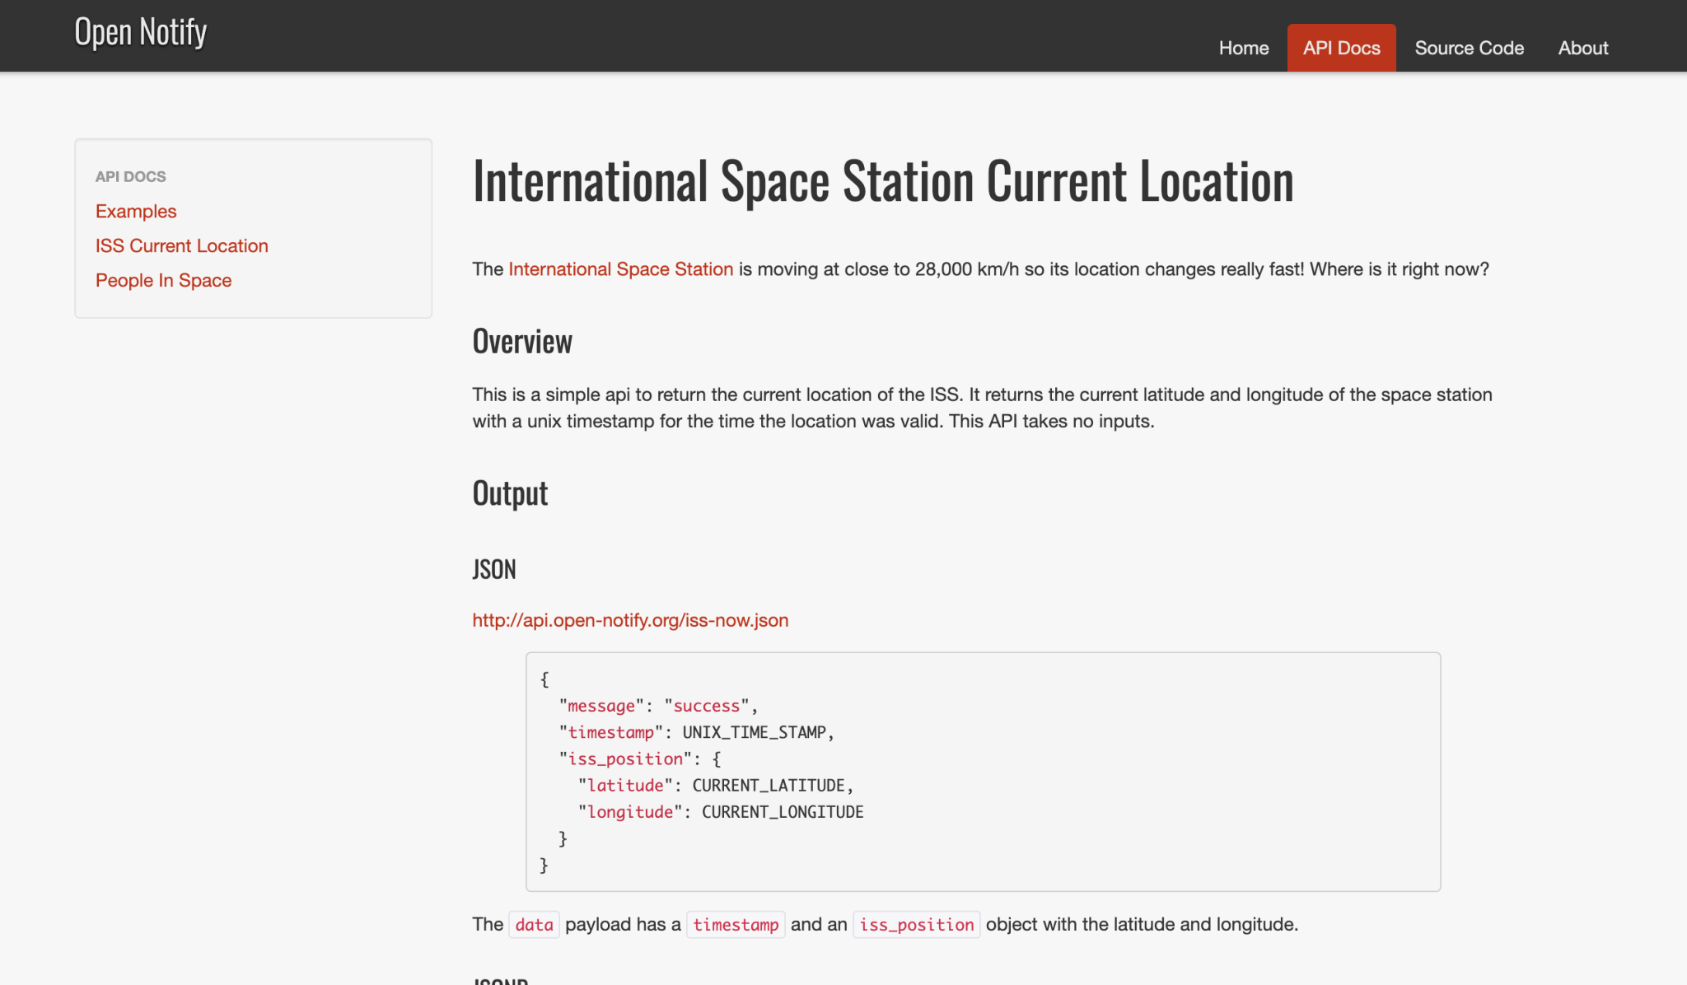
Task: Open the About page
Action: tap(1582, 48)
